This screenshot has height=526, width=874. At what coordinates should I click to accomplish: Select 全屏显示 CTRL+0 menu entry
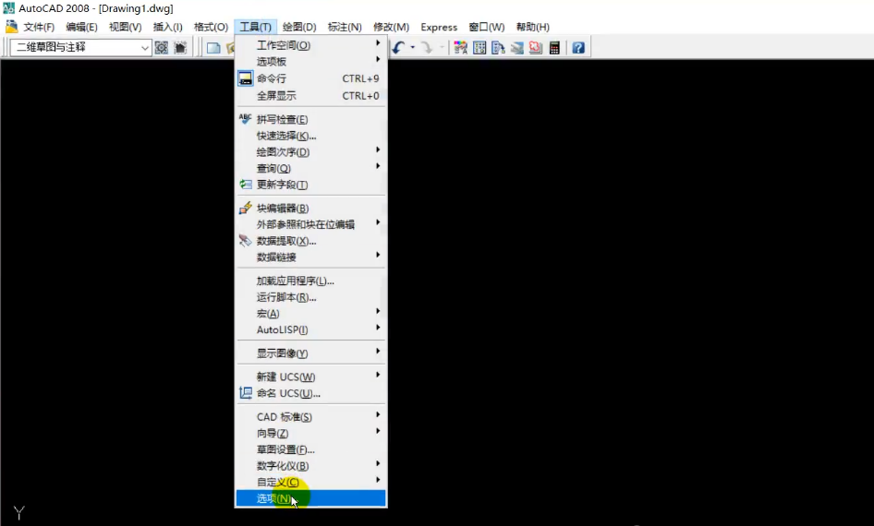(310, 96)
